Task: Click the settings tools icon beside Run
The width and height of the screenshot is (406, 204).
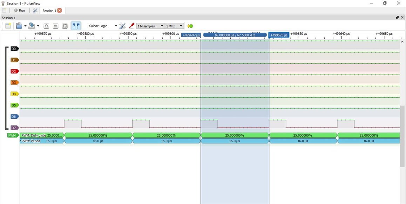Action: tap(35, 11)
